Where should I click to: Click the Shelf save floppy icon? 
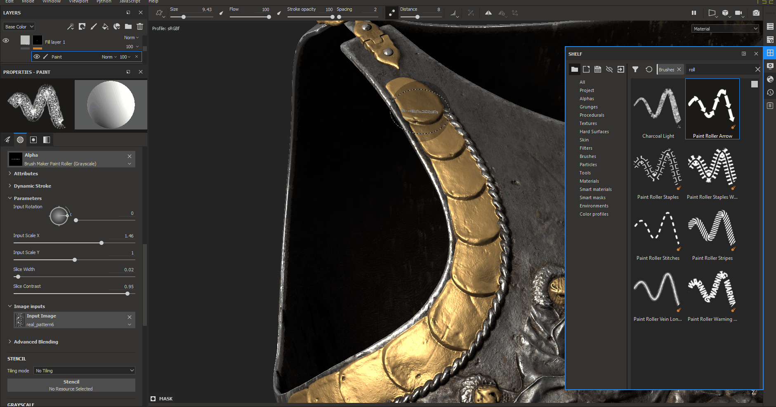tap(598, 69)
